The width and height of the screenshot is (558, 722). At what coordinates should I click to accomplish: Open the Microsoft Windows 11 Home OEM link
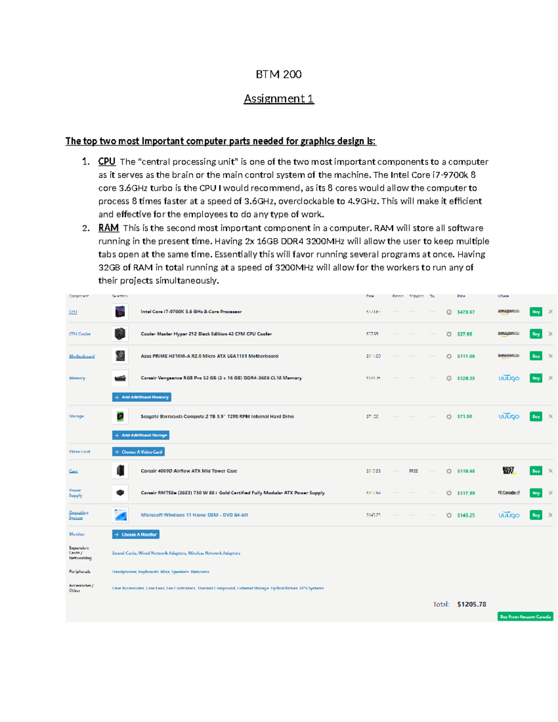click(194, 515)
